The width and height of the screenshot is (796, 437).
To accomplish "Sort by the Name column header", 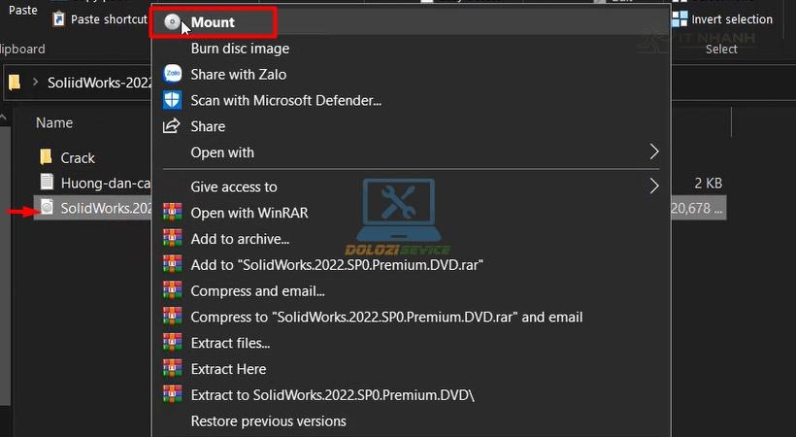I will click(x=54, y=123).
